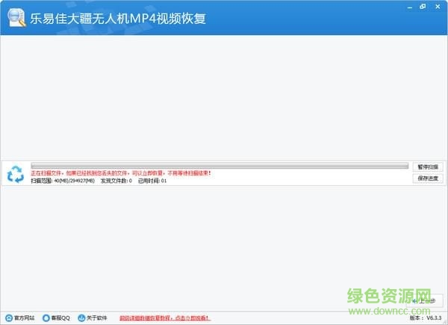Restore down the window
Image resolution: width=448 pixels, height=325 pixels.
(x=423, y=7)
